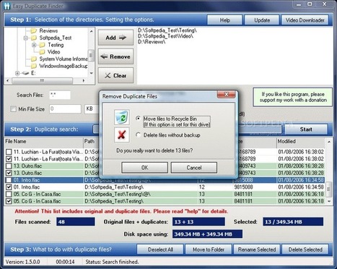Click the E: drive icon

tap(25, 73)
